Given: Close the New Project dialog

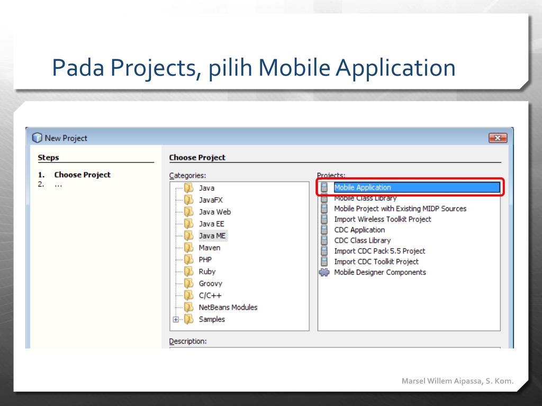Looking at the screenshot, I should tap(498, 138).
